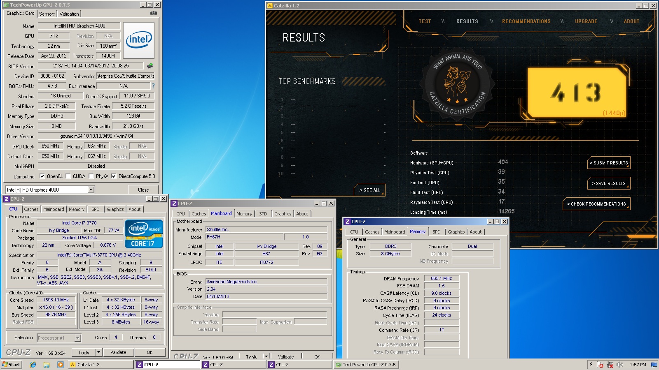Click the DRAM Frequency value 665.1 MHz

442,278
